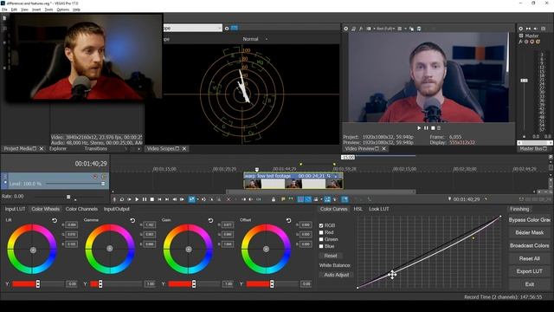Open the Tools menu
Screen dimensions: 554x312
coord(48,10)
